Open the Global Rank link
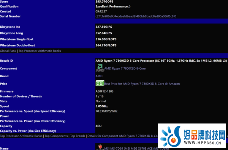228x150 pixels. (x=8, y=51)
